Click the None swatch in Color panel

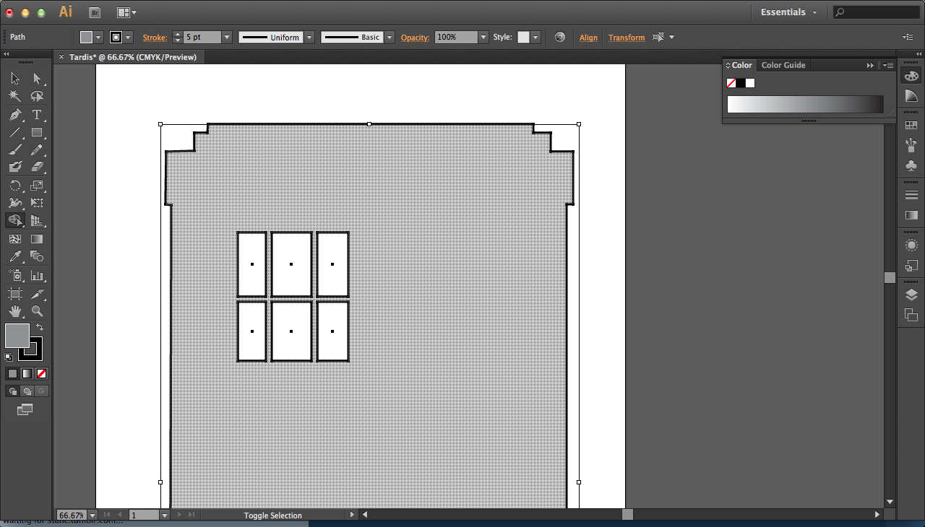point(731,83)
